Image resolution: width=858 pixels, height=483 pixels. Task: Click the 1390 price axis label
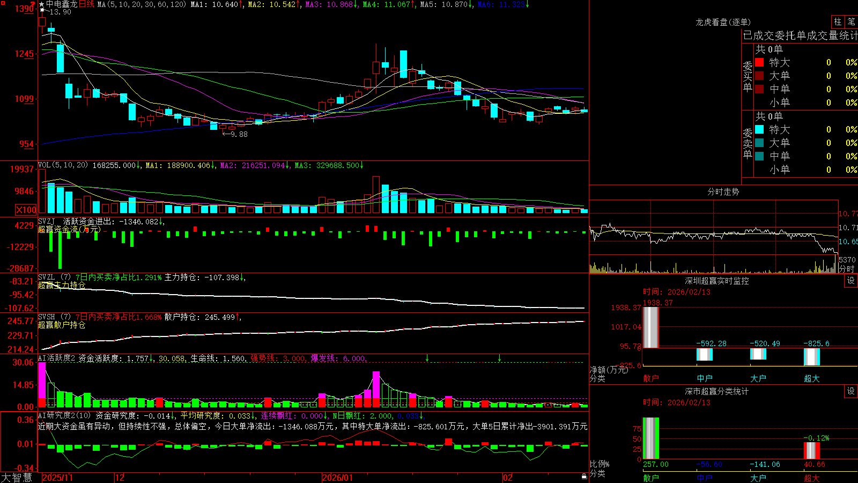[x=25, y=9]
